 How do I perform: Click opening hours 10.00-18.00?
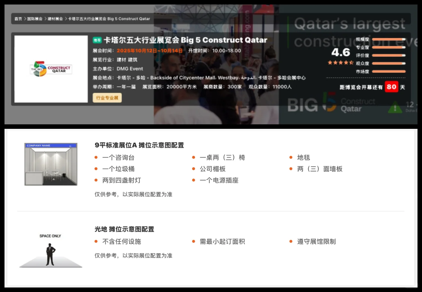click(226, 51)
